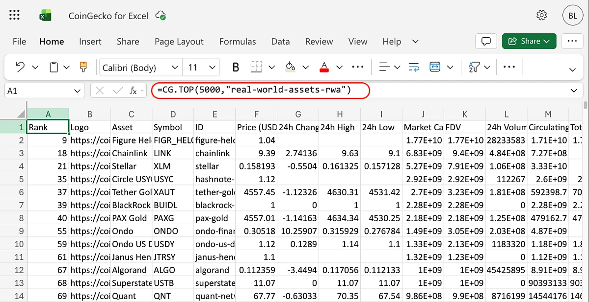The height and width of the screenshot is (302, 589).
Task: Open the Help tab
Action: coord(392,42)
